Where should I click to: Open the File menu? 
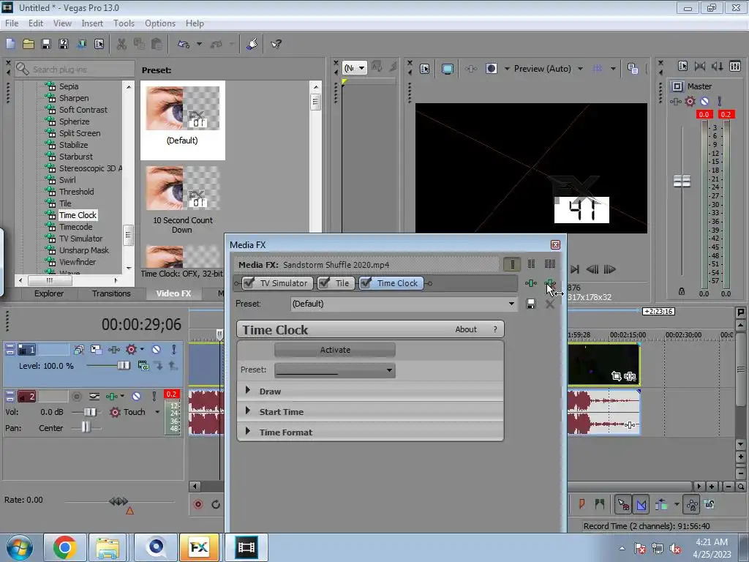tap(12, 23)
